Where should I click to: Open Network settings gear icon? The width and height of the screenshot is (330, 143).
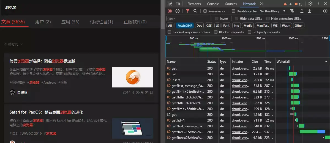click(325, 11)
